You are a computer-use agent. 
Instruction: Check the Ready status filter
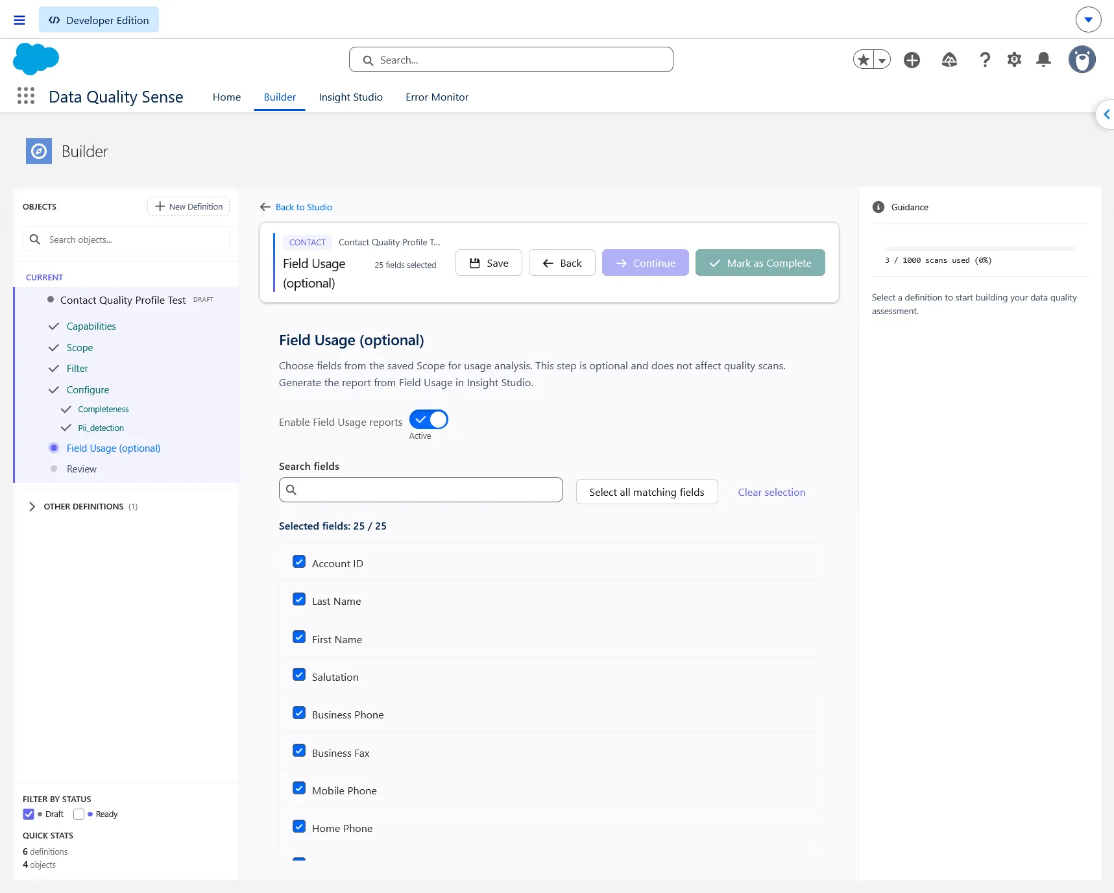pos(79,814)
